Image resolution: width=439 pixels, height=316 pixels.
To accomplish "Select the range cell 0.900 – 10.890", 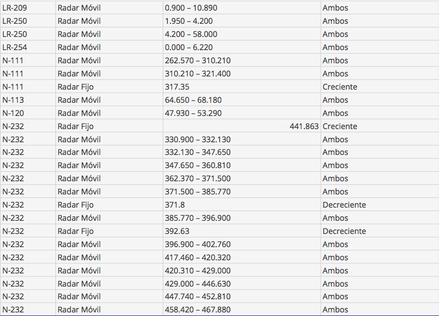I will [191, 8].
